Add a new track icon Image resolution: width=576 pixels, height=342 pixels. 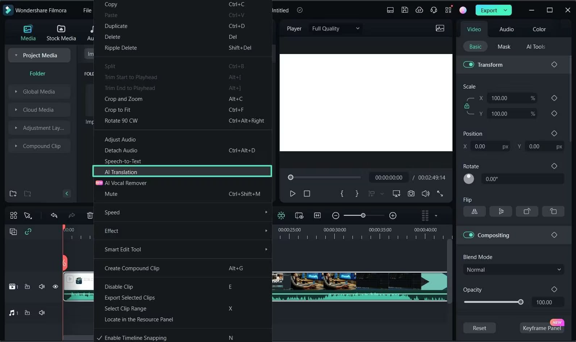click(13, 231)
